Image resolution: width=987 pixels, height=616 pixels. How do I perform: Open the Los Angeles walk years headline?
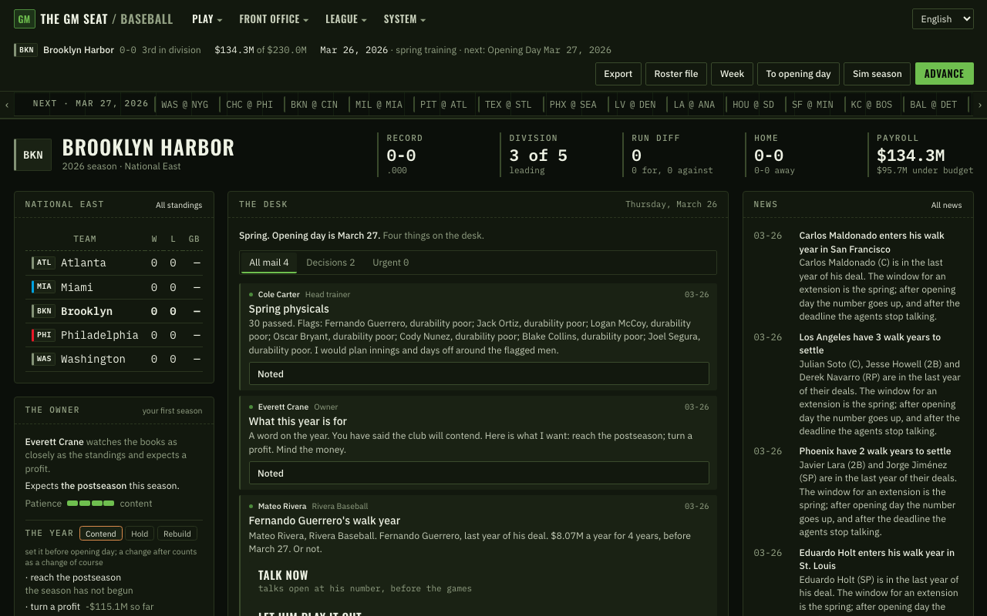coord(870,343)
